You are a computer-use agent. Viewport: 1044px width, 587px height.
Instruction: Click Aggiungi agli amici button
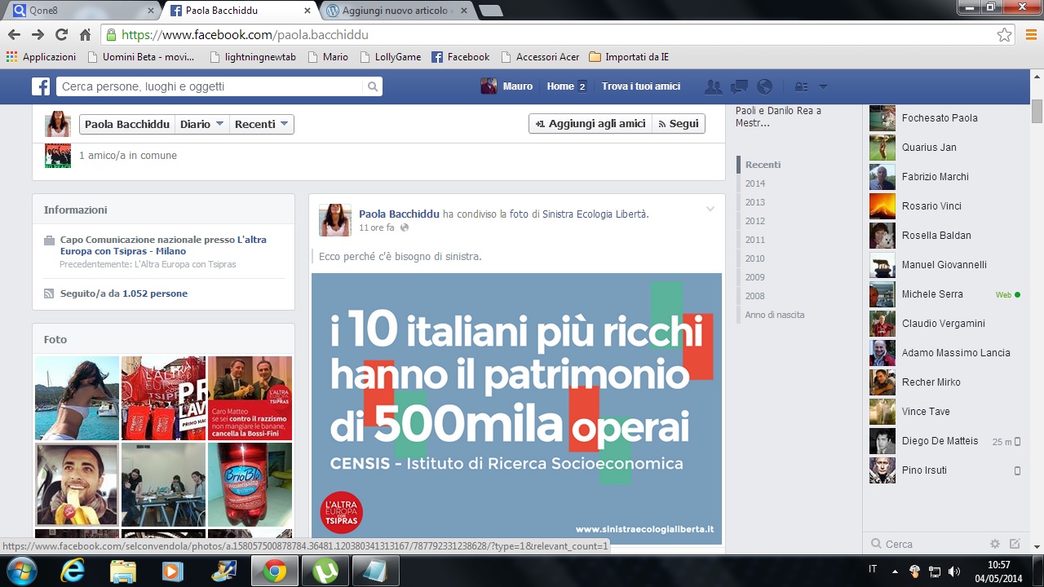591,124
